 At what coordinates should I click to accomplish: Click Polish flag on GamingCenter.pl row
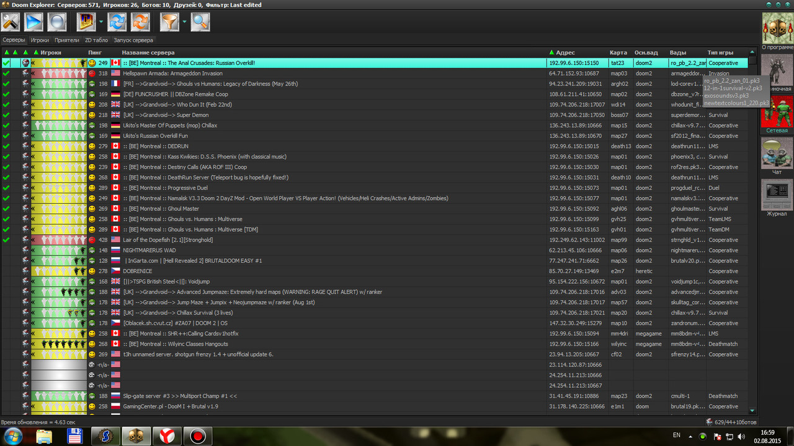tap(115, 406)
